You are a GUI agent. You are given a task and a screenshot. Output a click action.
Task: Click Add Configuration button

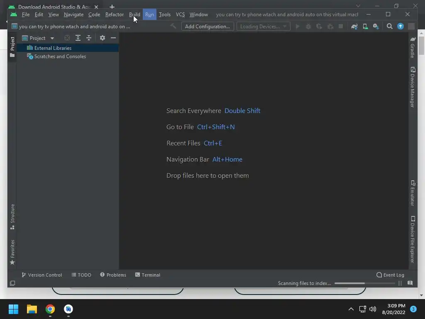208,26
